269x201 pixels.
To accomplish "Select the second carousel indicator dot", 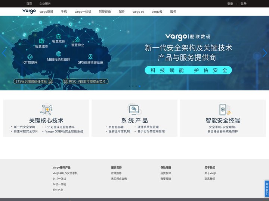I will pos(133,86).
